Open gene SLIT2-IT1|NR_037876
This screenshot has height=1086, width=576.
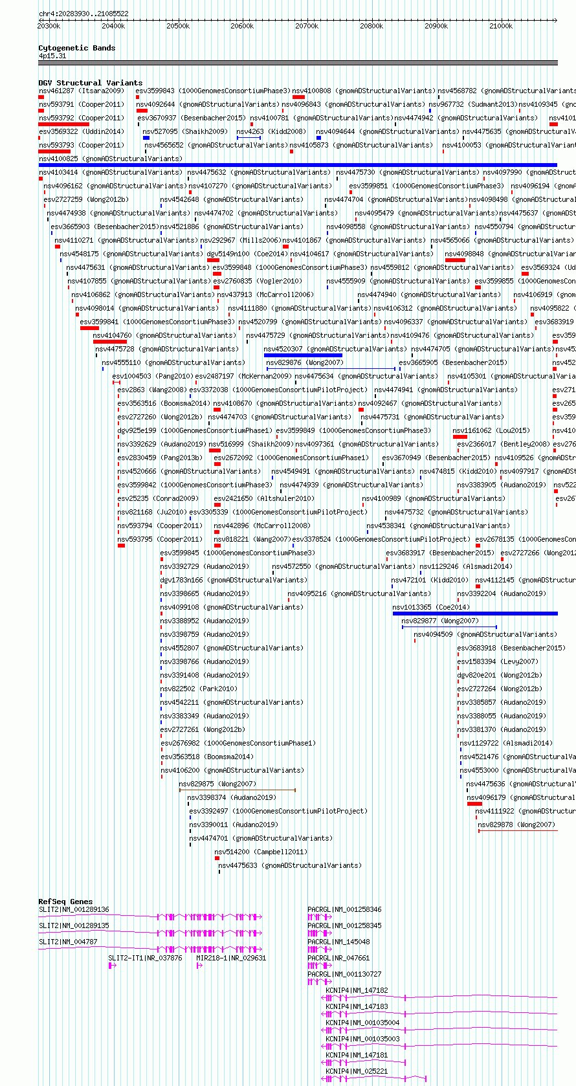145,958
